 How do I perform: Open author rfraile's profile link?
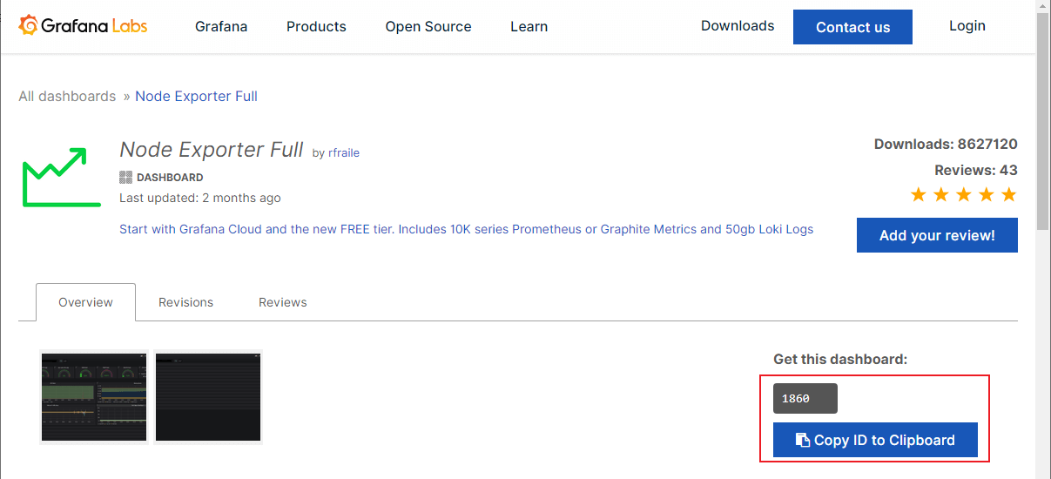pos(343,152)
